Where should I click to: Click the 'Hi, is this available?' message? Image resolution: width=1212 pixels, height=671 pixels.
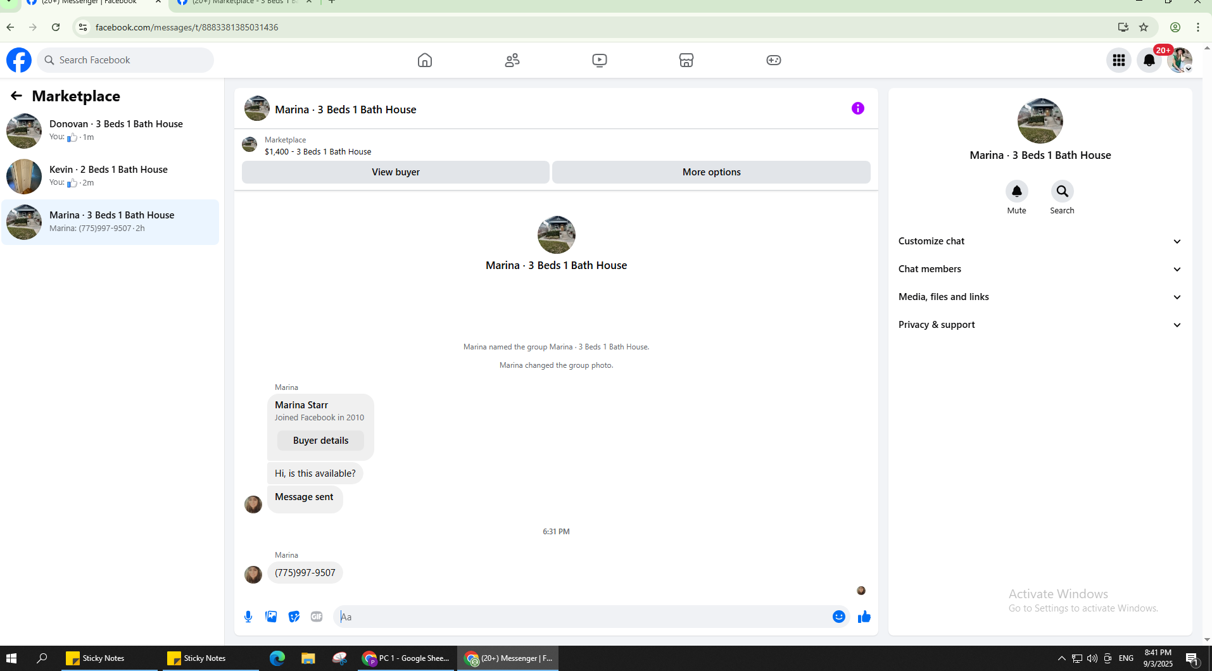[315, 473]
